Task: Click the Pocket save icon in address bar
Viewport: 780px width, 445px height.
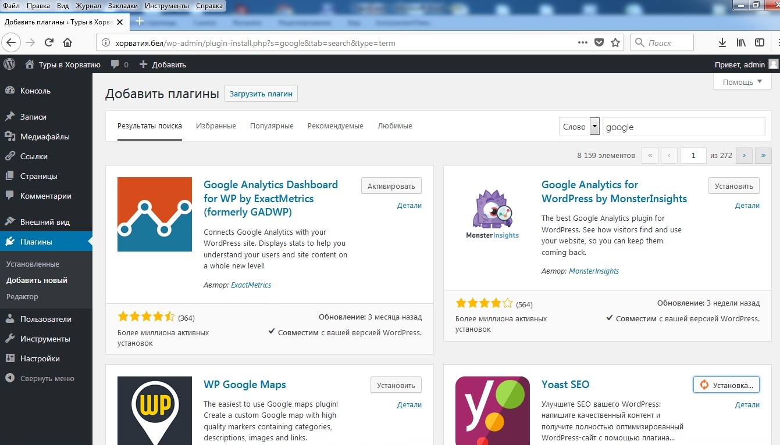Action: [599, 42]
